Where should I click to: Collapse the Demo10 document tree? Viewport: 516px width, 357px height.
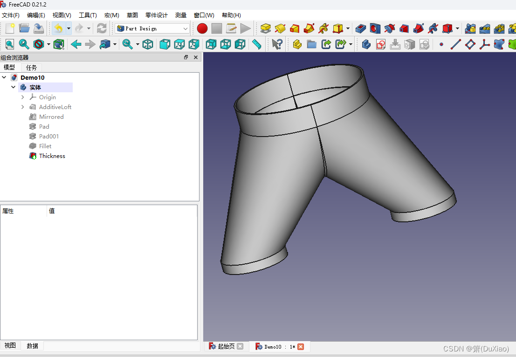pos(4,77)
